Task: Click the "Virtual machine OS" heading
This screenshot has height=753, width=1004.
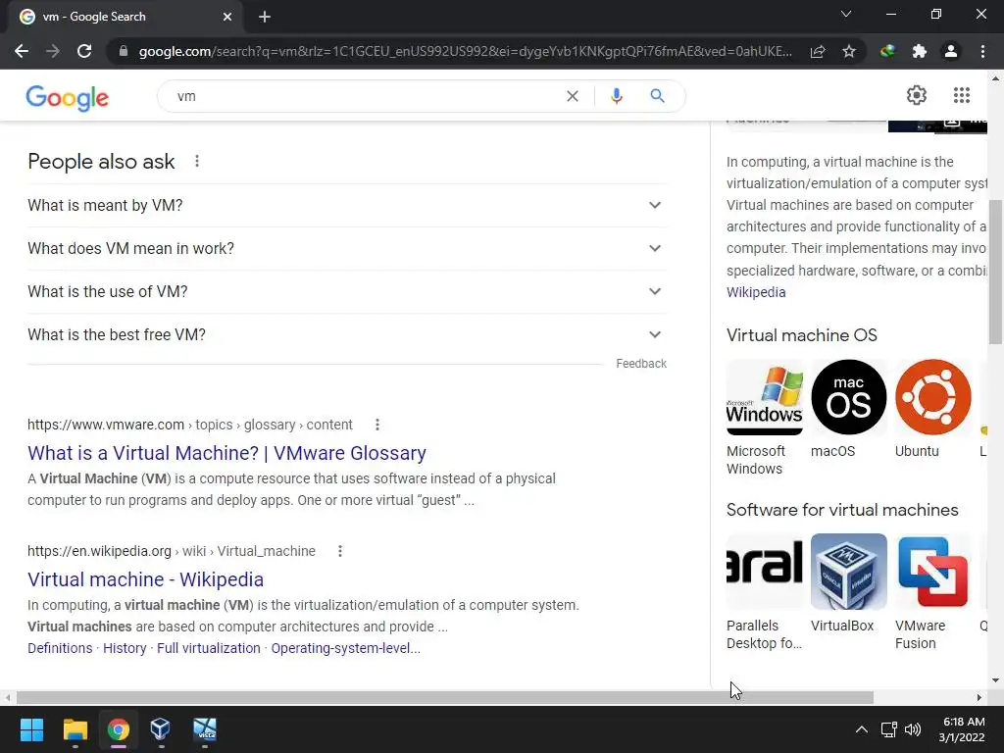Action: (x=802, y=335)
